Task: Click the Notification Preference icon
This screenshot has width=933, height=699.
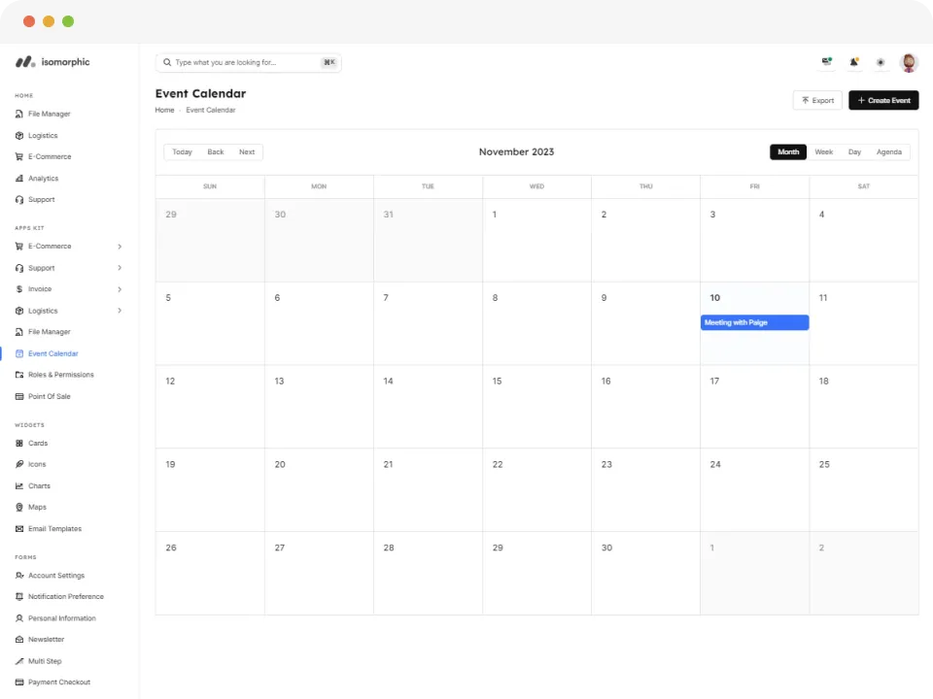Action: [19, 597]
